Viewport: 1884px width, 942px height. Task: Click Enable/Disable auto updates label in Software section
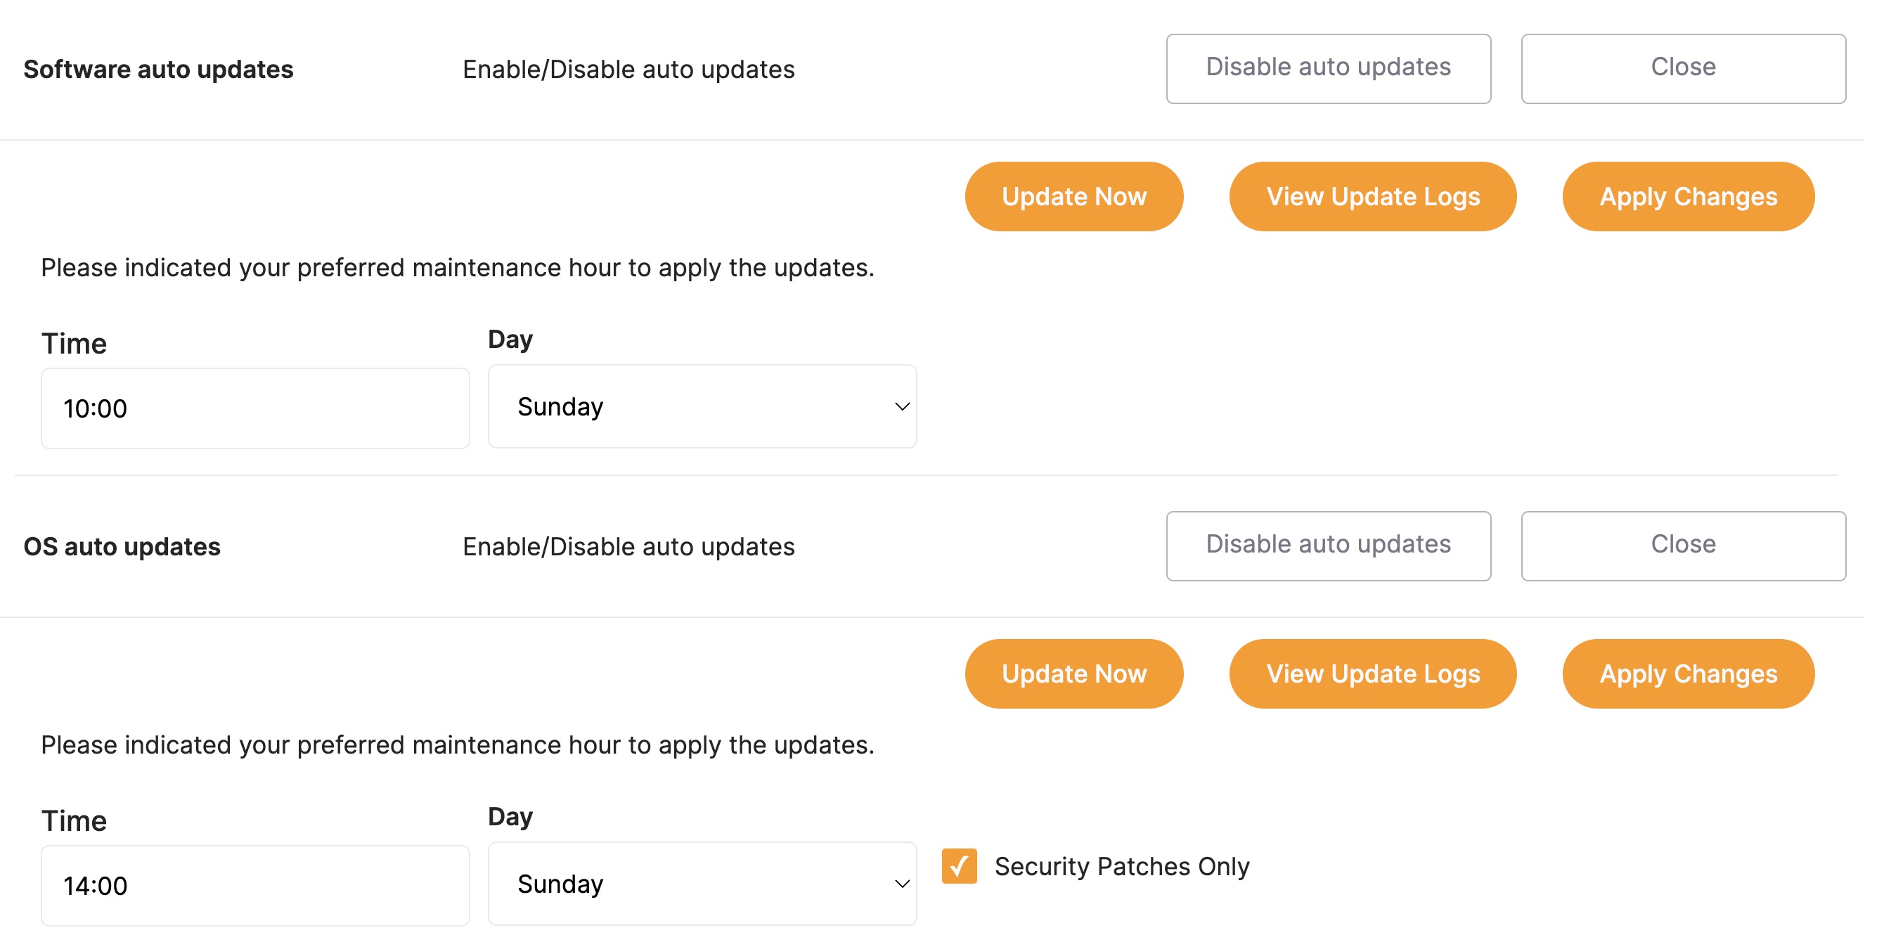tap(628, 69)
